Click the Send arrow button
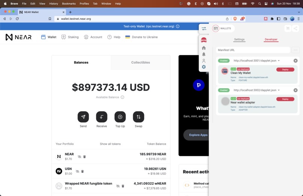The image size is (303, 196). coord(83,117)
